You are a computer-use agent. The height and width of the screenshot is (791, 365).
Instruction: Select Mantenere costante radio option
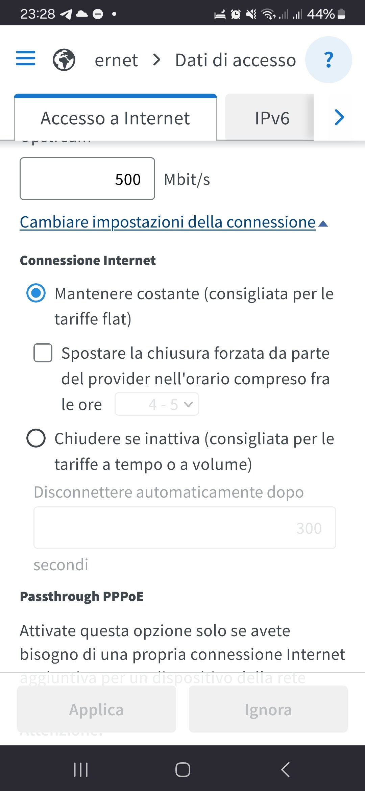(36, 293)
